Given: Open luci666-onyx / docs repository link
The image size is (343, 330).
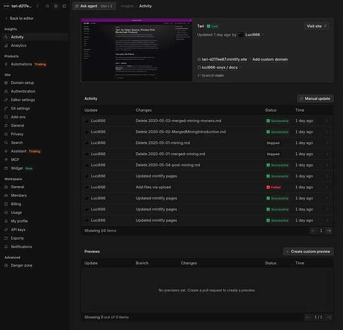Looking at the screenshot, I should point(220,67).
